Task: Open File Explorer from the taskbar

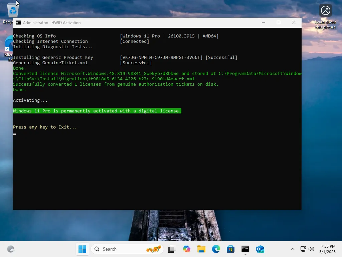Action: [x=201, y=249]
